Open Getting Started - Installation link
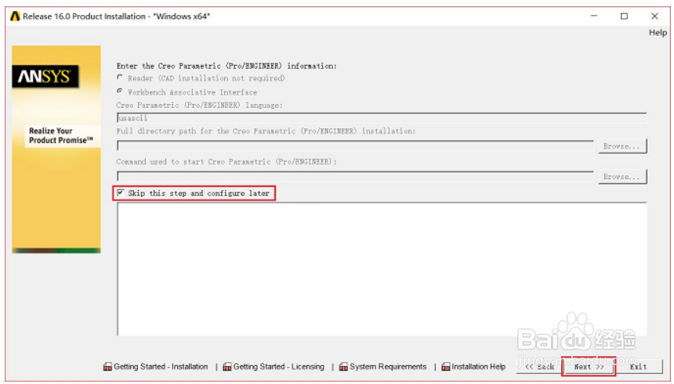Viewport: 674px width, 384px height. pyautogui.click(x=161, y=367)
